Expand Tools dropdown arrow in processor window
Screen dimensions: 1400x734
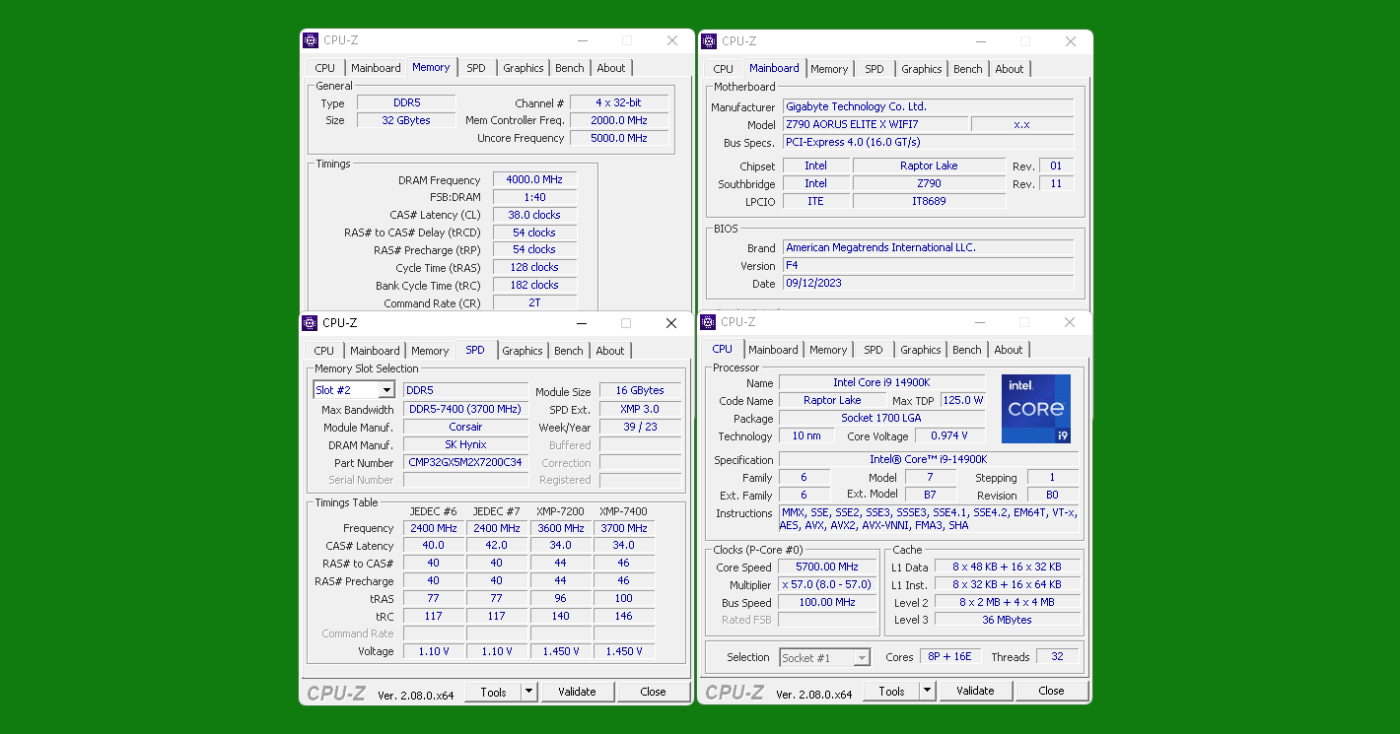click(x=927, y=691)
